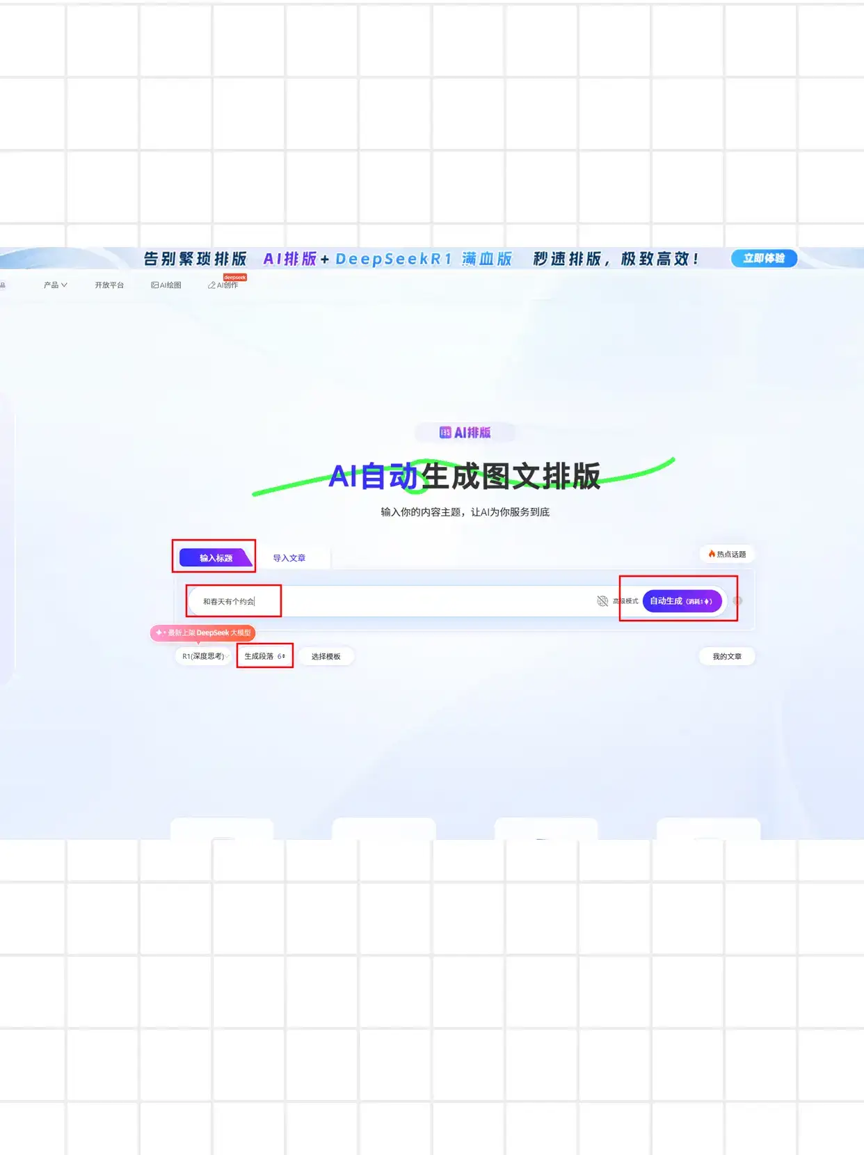Open the AI绘图 nav item

click(x=166, y=285)
